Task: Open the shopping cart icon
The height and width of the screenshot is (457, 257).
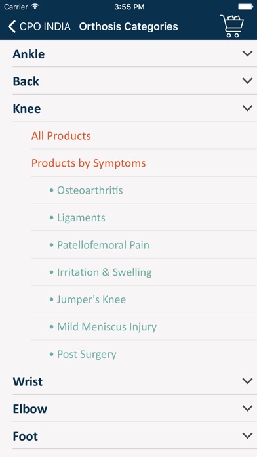Action: pos(232,26)
